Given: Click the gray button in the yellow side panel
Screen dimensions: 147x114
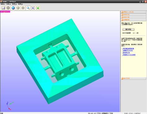Looking at the screenshot, I should click(x=128, y=29).
